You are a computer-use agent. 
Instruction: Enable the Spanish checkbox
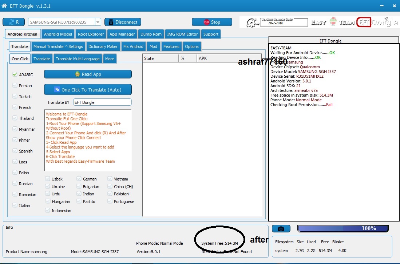tap(15, 151)
